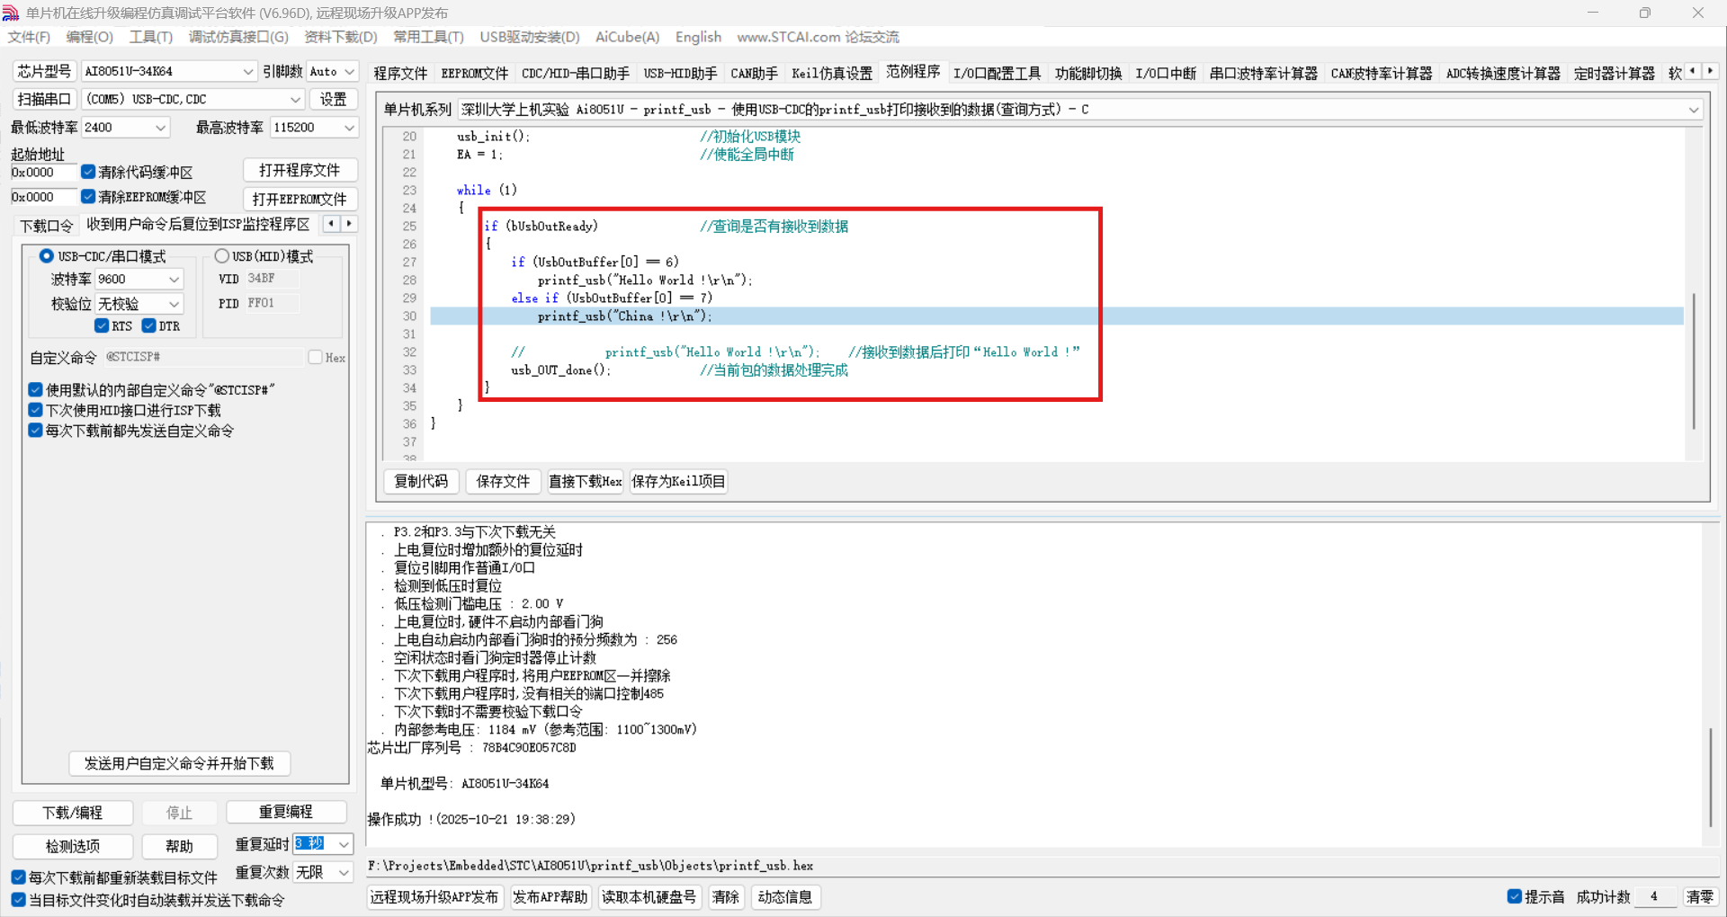Click the 下载/编程 button
Viewport: 1727px width, 917px height.
click(x=73, y=813)
